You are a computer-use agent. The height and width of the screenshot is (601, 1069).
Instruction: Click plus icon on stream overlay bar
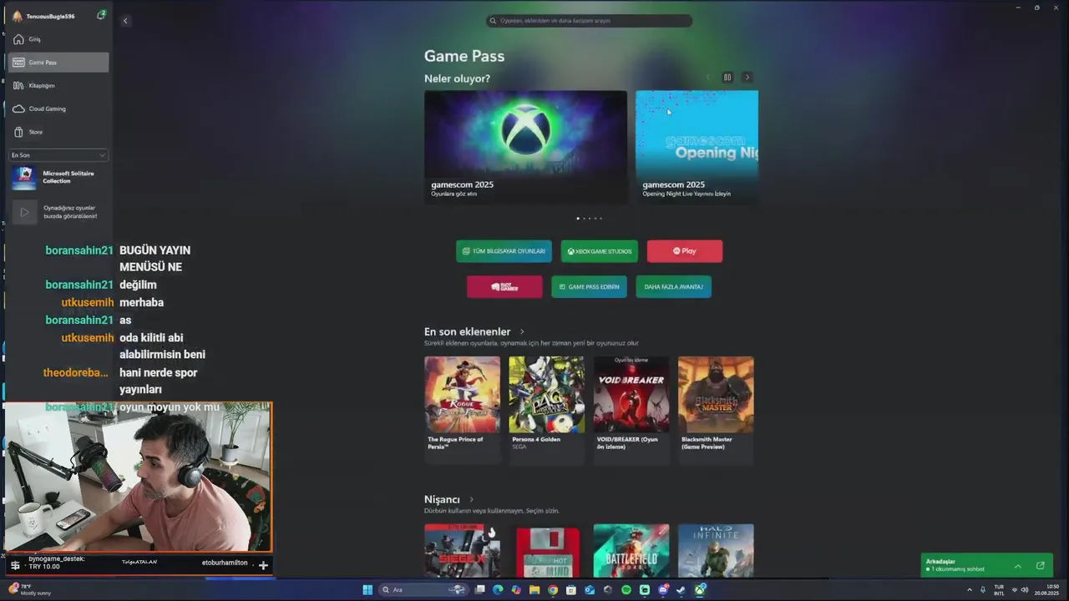click(263, 565)
